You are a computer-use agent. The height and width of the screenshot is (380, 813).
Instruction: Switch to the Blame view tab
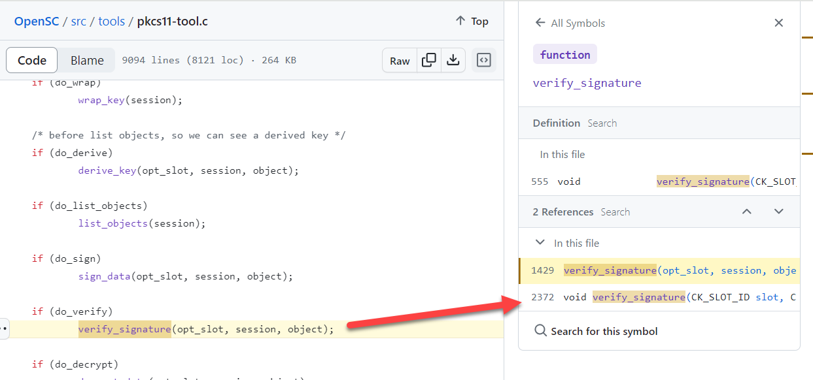coord(87,61)
